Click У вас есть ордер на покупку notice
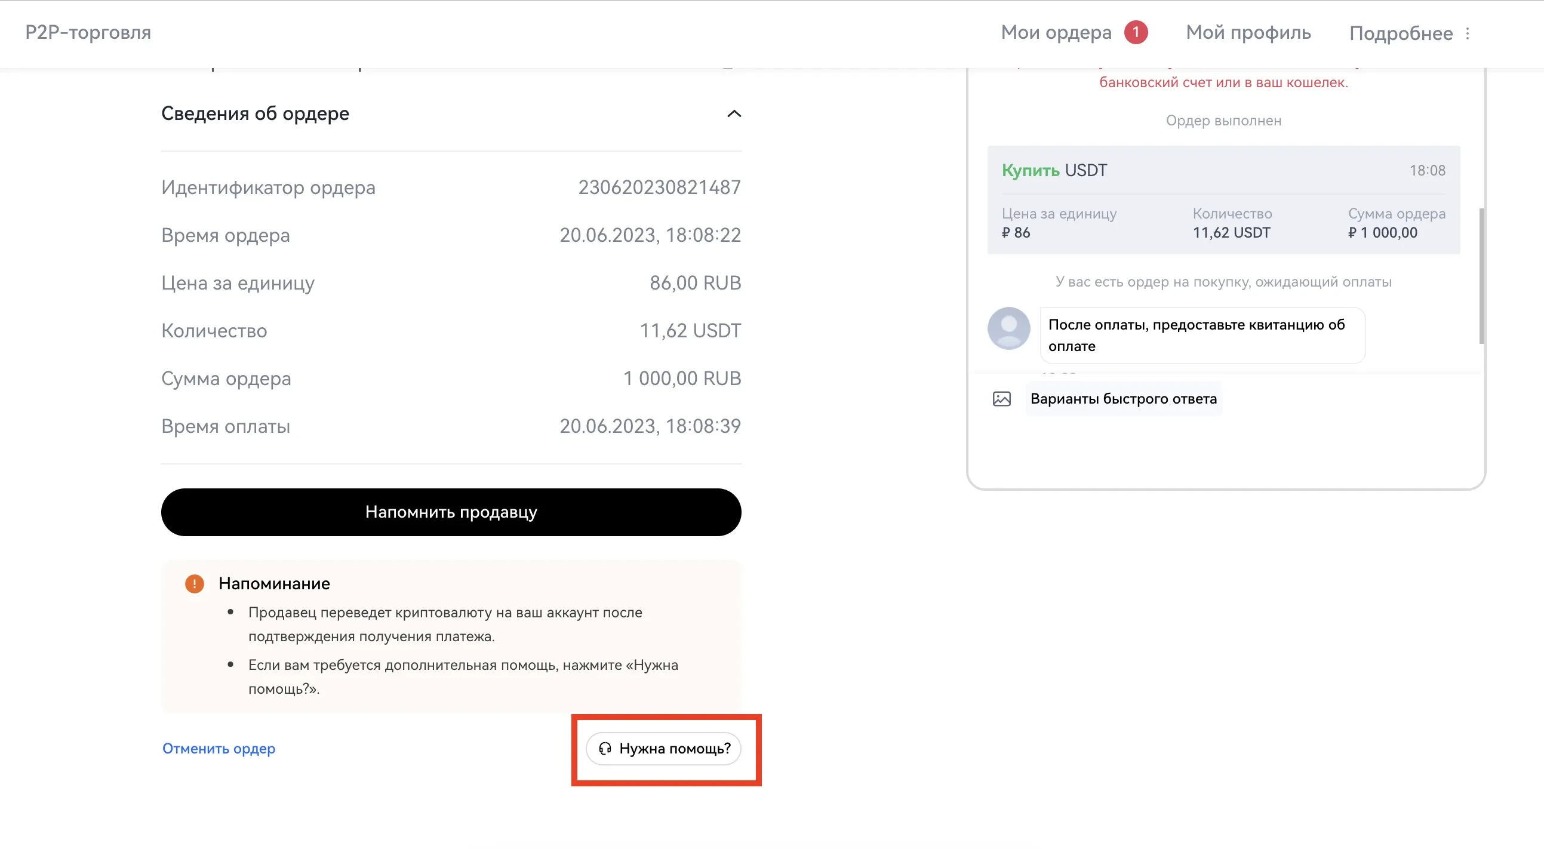The height and width of the screenshot is (849, 1544). (x=1223, y=282)
